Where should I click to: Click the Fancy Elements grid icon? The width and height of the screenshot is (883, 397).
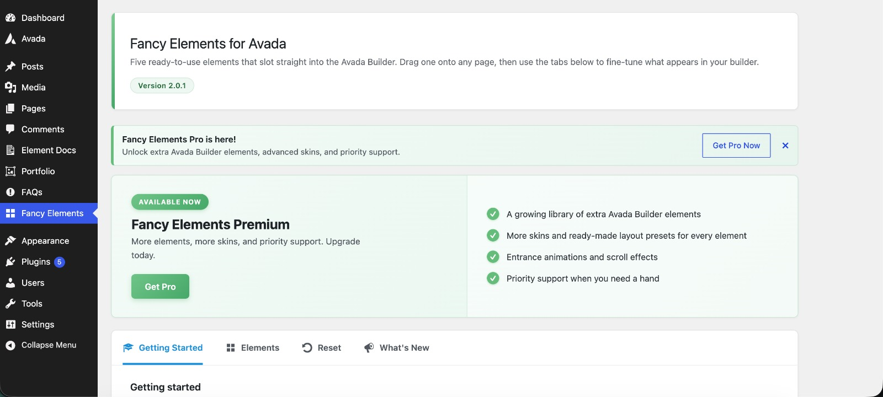tap(10, 213)
